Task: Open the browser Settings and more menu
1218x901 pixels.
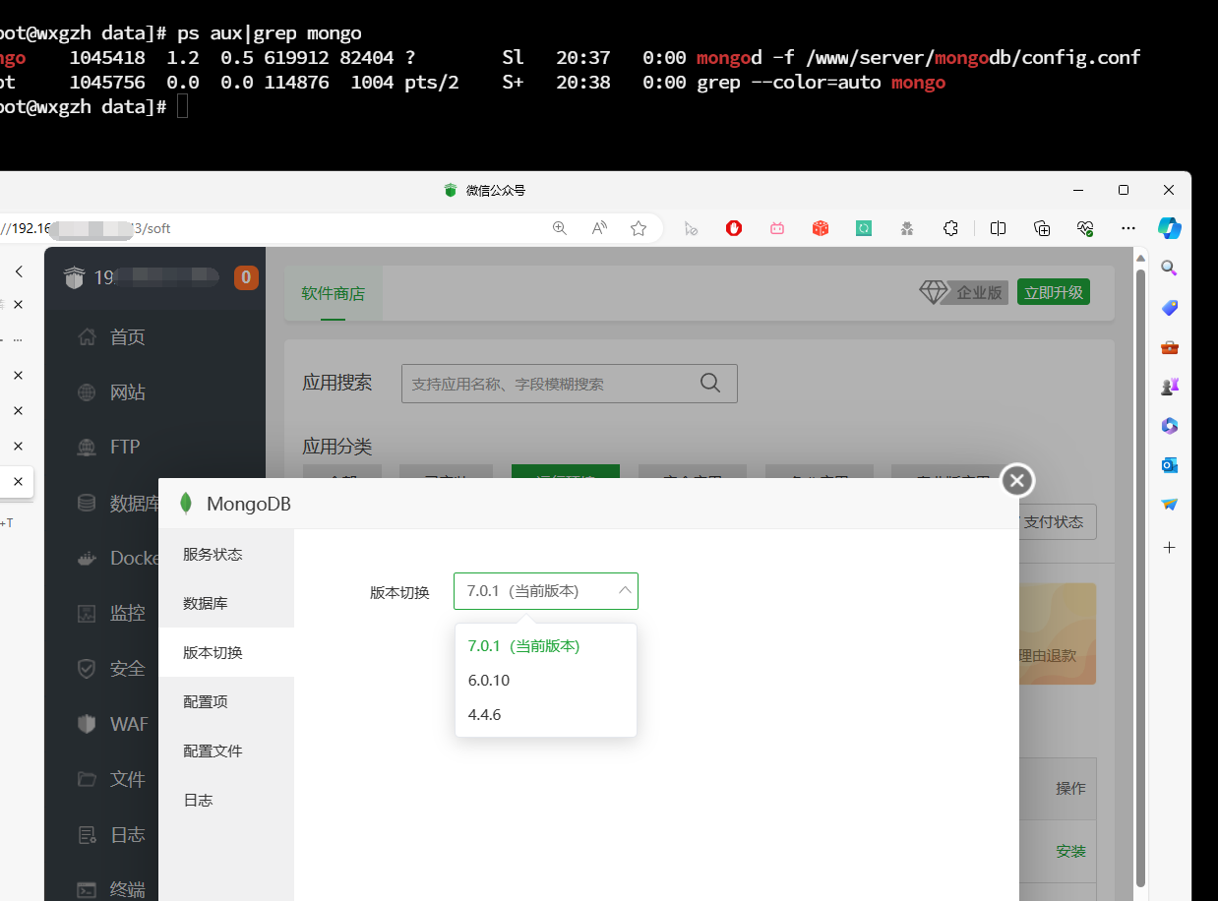Action: click(1128, 228)
